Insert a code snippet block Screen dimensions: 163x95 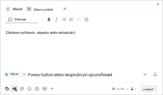coord(86,19)
